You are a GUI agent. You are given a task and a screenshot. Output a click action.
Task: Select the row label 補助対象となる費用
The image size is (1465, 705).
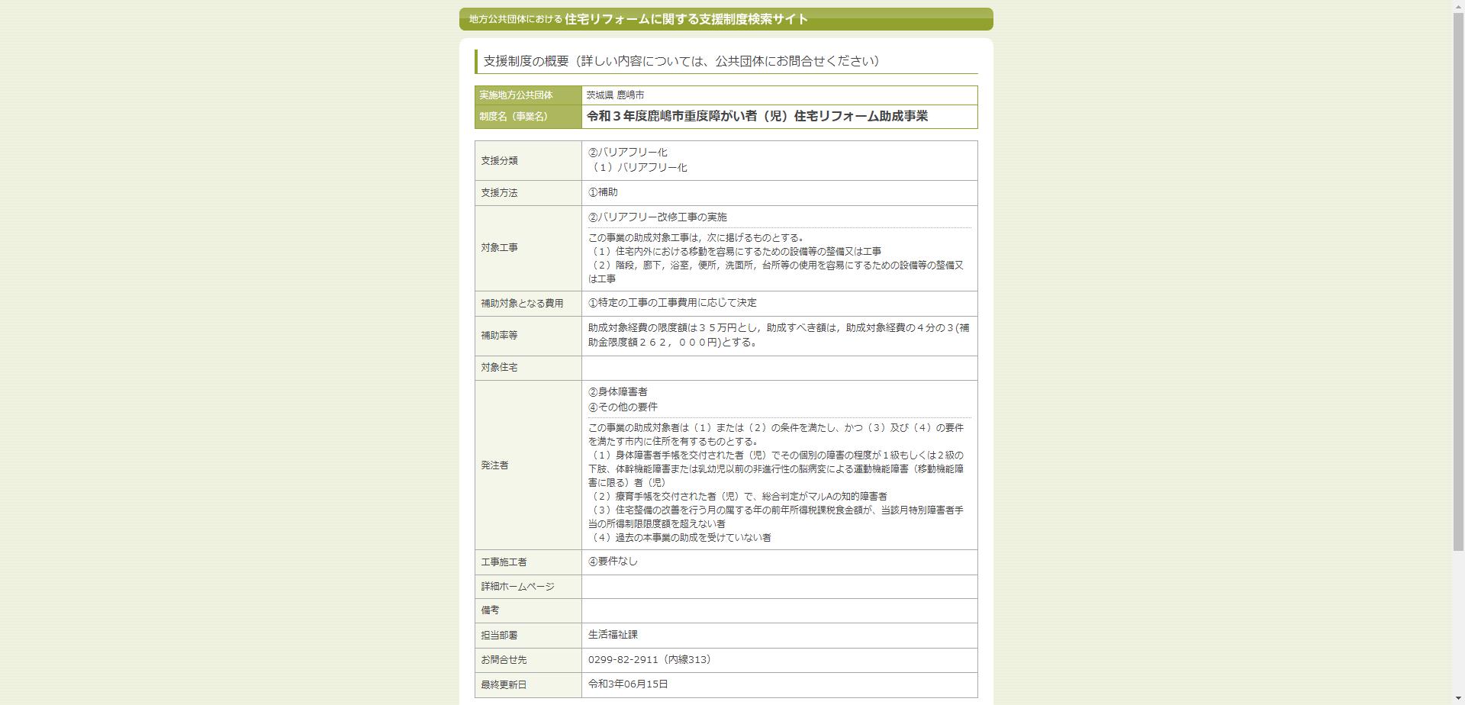522,304
